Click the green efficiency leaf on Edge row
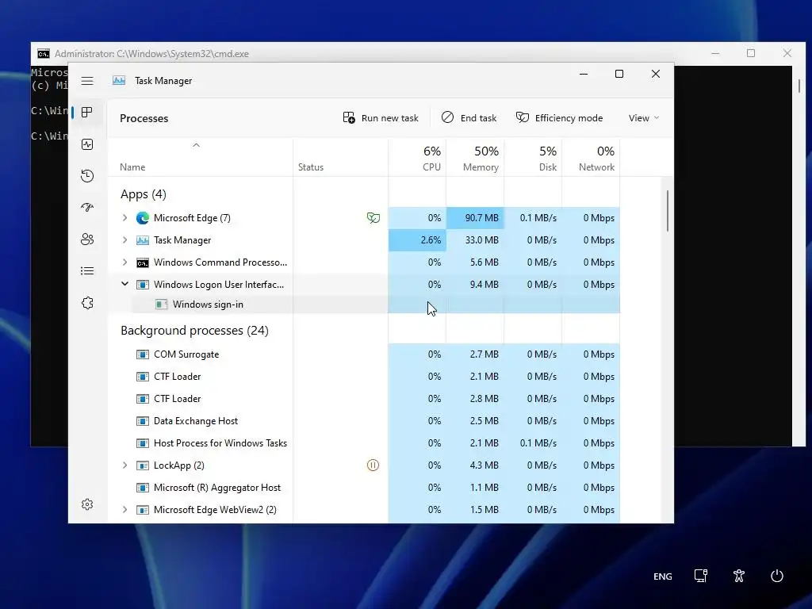Viewport: 812px width, 609px height. click(373, 218)
